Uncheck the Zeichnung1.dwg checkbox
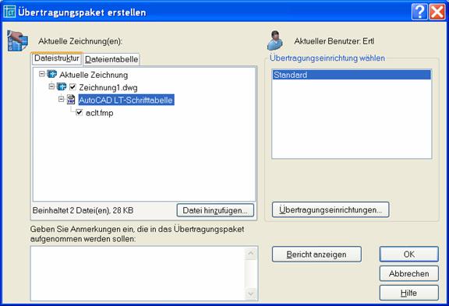The width and height of the screenshot is (449, 306). click(72, 87)
